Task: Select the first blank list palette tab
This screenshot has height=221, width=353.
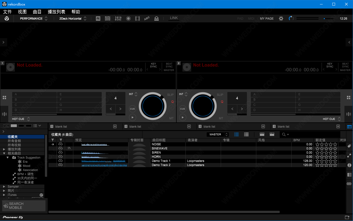Action: pos(85,127)
